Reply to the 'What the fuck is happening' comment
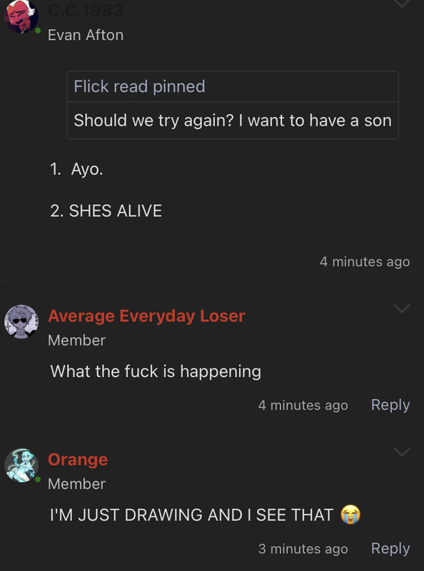This screenshot has width=424, height=571. [x=390, y=405]
